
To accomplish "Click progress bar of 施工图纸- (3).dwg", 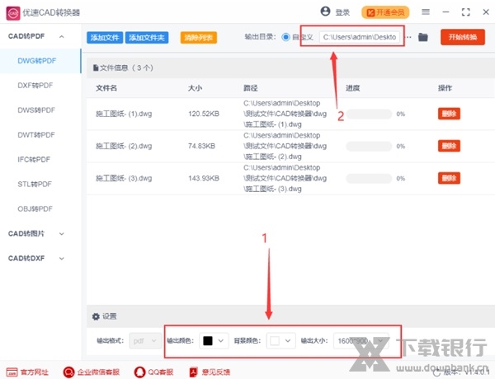I will click(369, 179).
